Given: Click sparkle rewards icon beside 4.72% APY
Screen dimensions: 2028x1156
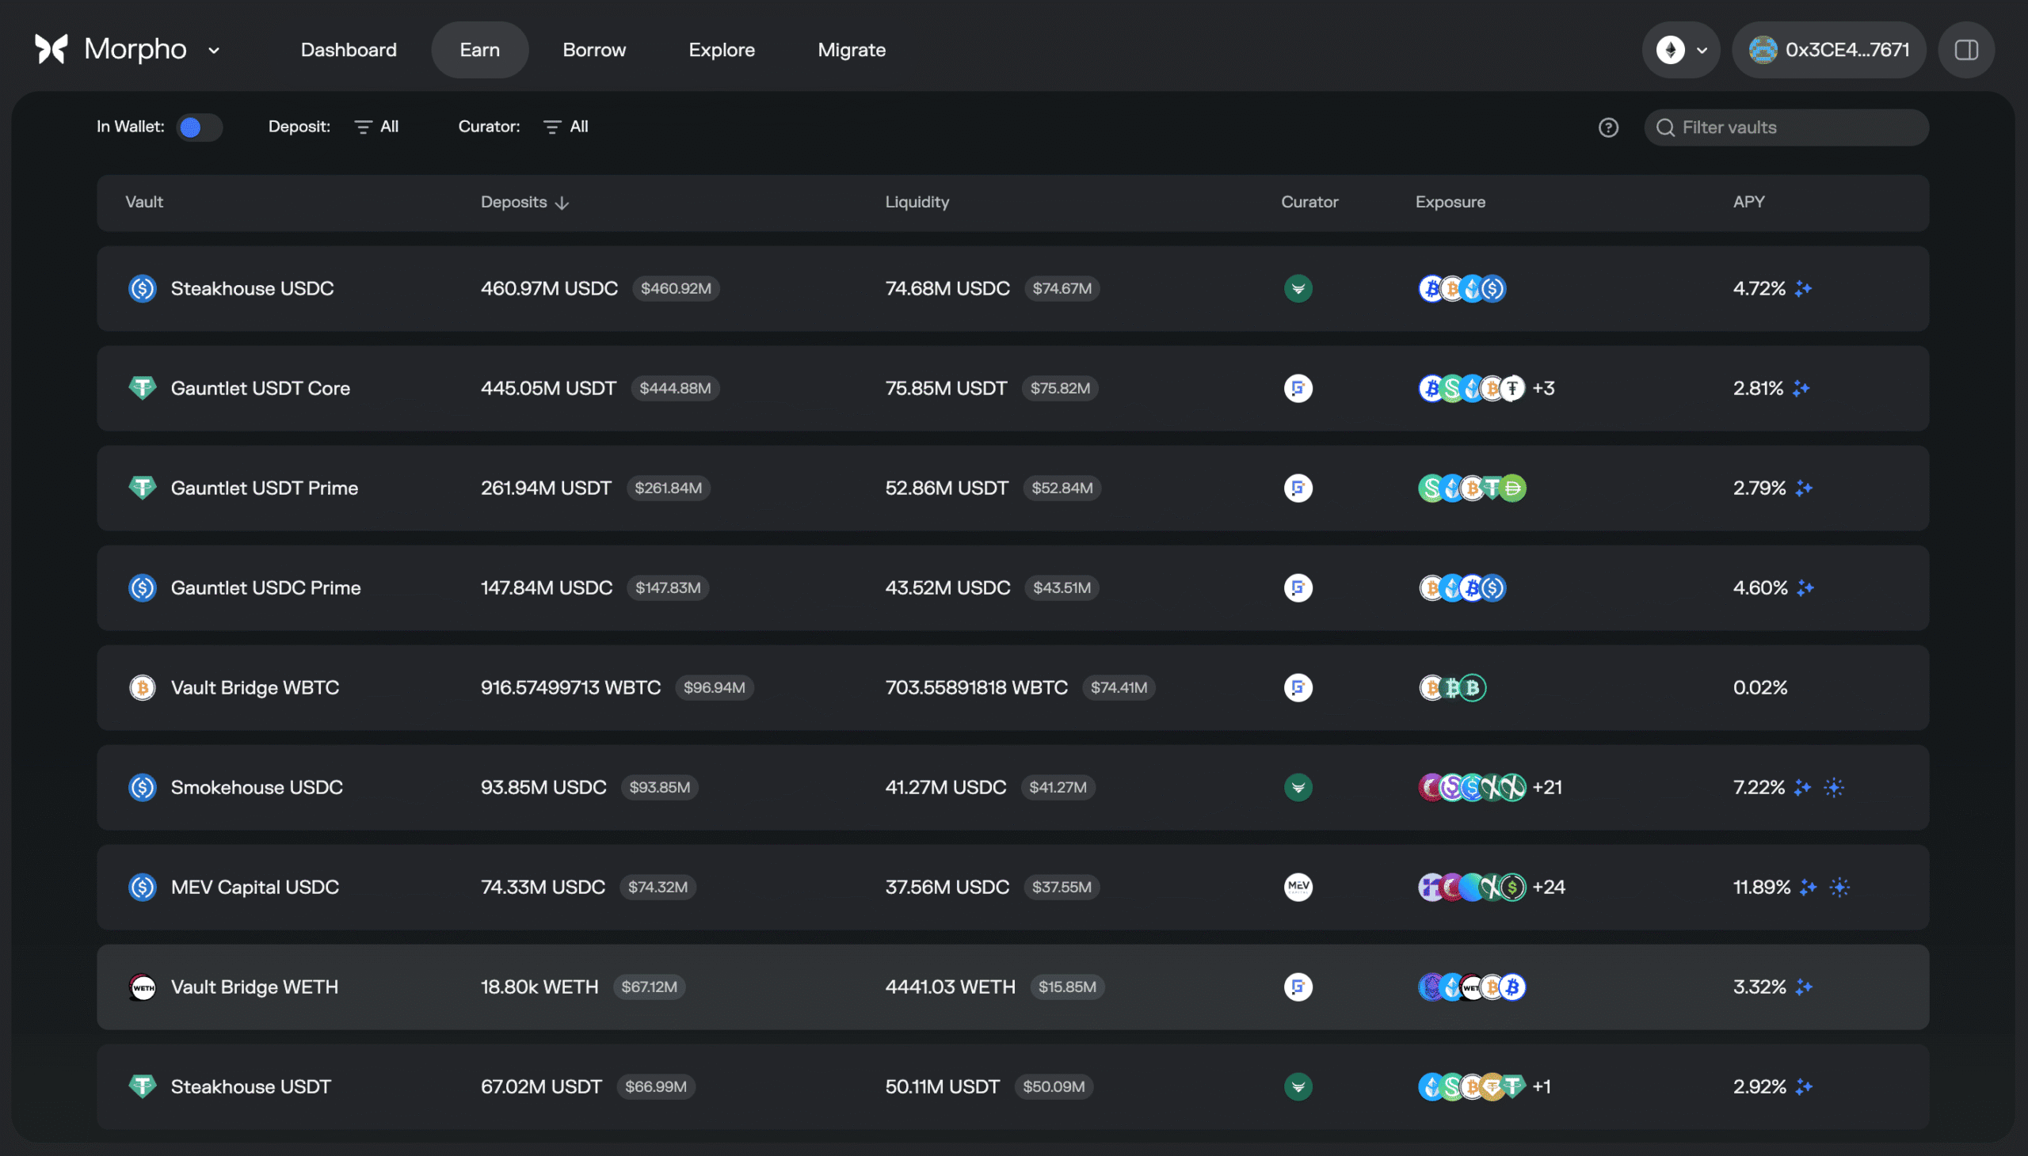Looking at the screenshot, I should 1803,289.
